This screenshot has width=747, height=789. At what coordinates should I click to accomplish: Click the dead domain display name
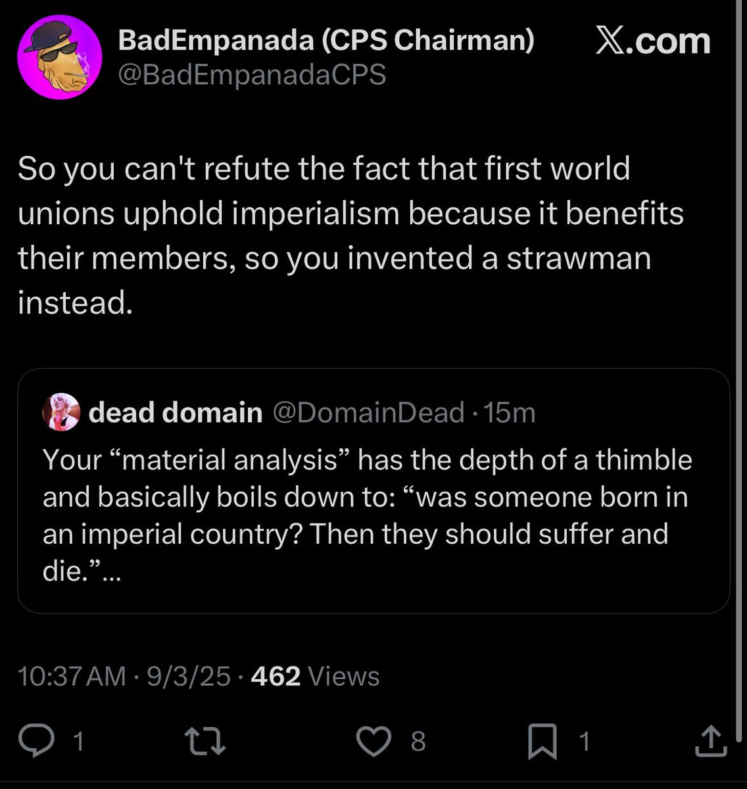(175, 413)
